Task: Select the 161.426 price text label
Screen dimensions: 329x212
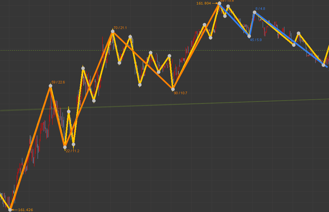Action: (x=26, y=210)
